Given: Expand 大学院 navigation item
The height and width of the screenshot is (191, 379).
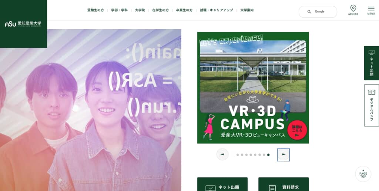Looking at the screenshot, I should 140,10.
